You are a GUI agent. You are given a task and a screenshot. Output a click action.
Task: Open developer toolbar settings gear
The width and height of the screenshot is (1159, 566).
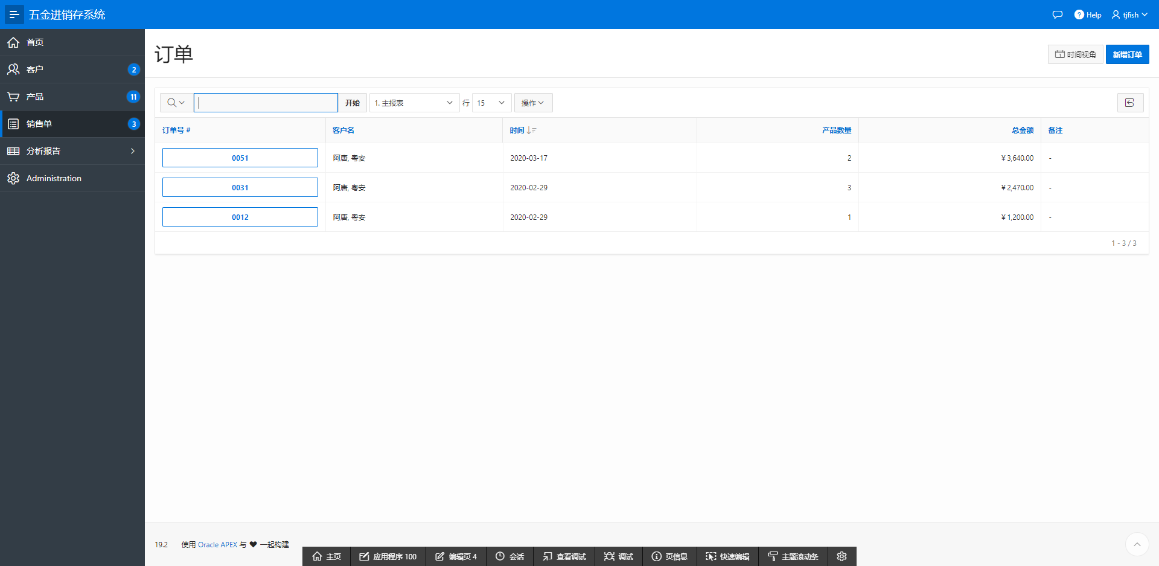click(x=841, y=556)
